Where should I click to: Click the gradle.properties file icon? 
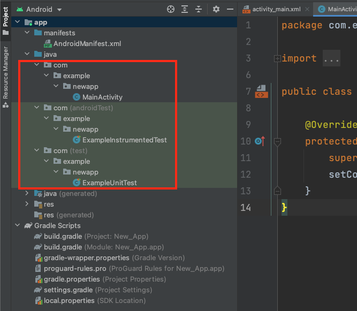[39, 279]
